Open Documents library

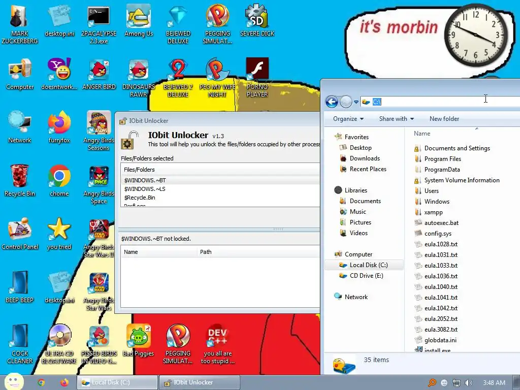tap(365, 201)
